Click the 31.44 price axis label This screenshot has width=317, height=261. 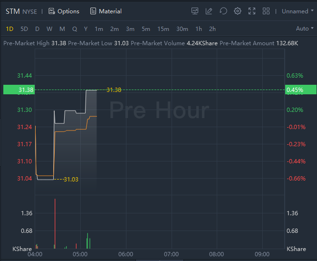[24, 76]
